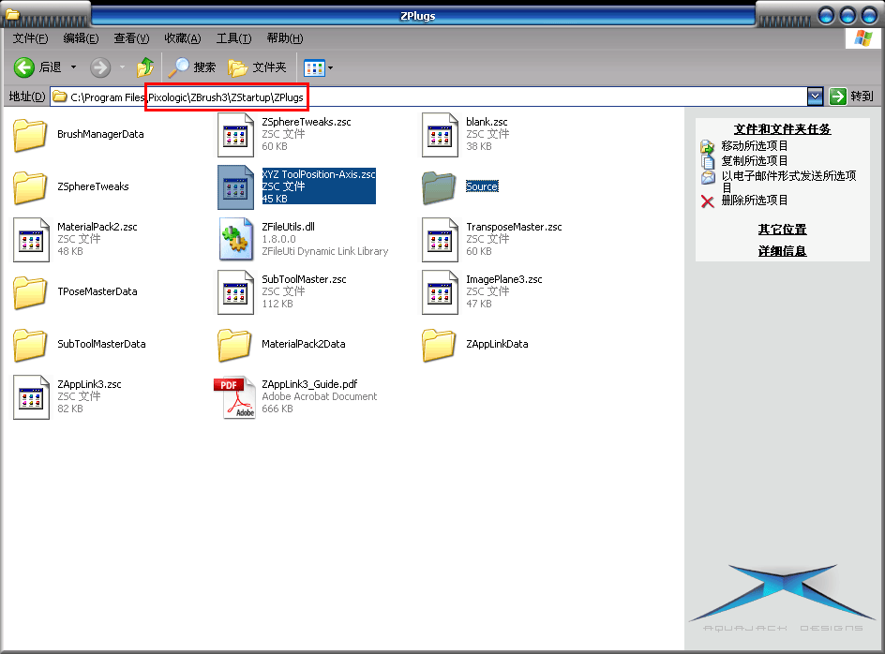
Task: Select the XYZ ToolPosition-Axis.zsc file icon
Action: coord(235,187)
